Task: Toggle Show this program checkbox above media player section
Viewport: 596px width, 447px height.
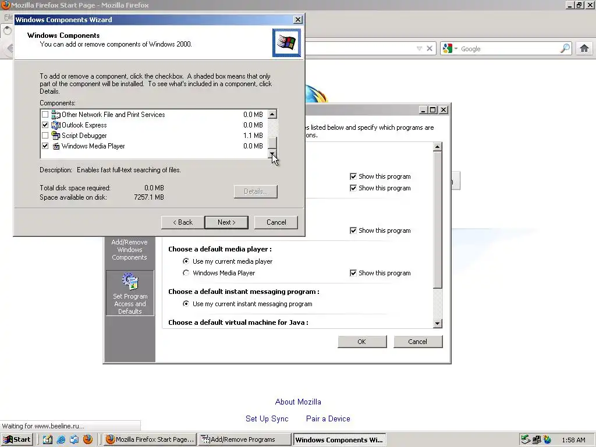Action: coord(353,230)
